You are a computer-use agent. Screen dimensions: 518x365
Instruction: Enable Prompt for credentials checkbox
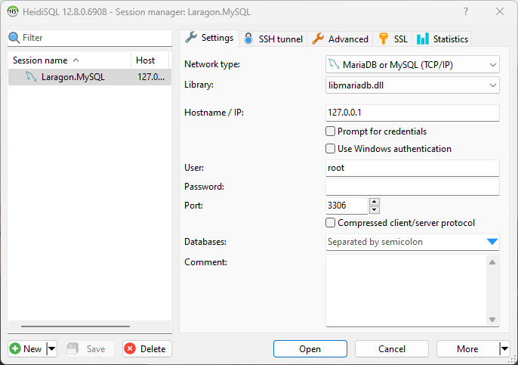click(331, 131)
